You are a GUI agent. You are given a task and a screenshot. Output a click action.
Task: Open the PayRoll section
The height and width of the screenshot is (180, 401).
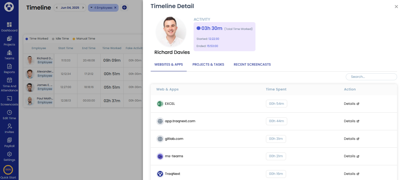tap(9, 143)
